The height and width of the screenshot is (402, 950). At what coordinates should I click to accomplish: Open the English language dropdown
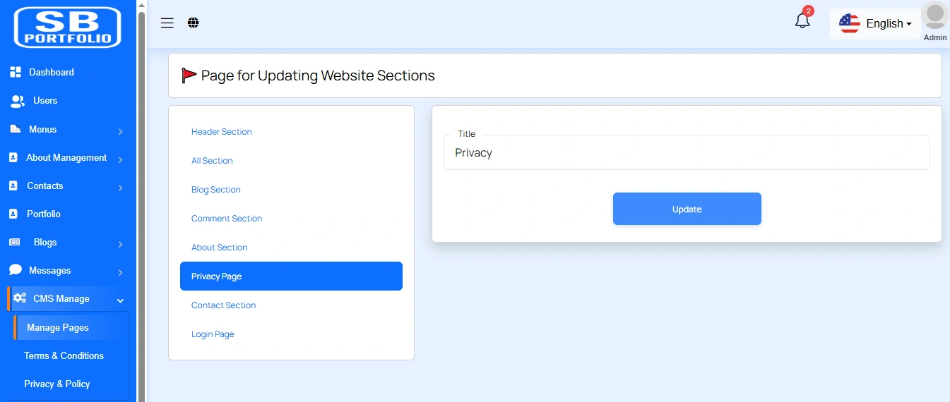pos(876,24)
